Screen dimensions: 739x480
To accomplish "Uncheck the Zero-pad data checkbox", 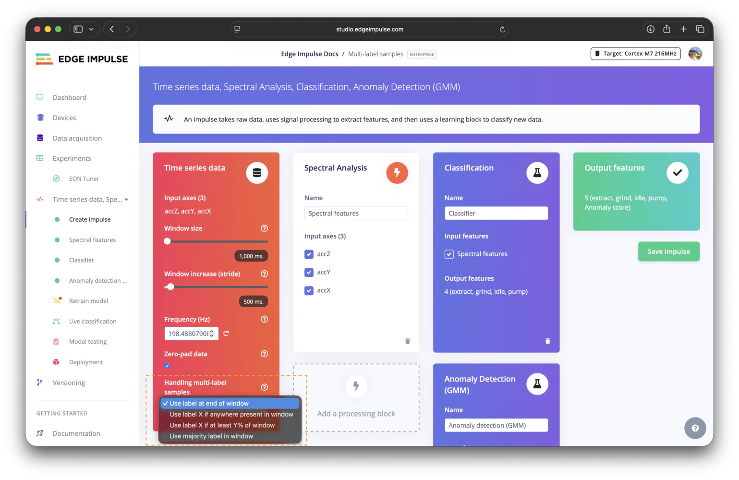I will pos(167,366).
